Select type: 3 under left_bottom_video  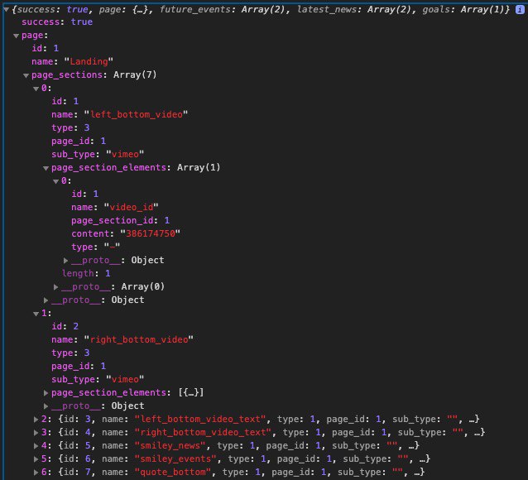pyautogui.click(x=70, y=127)
